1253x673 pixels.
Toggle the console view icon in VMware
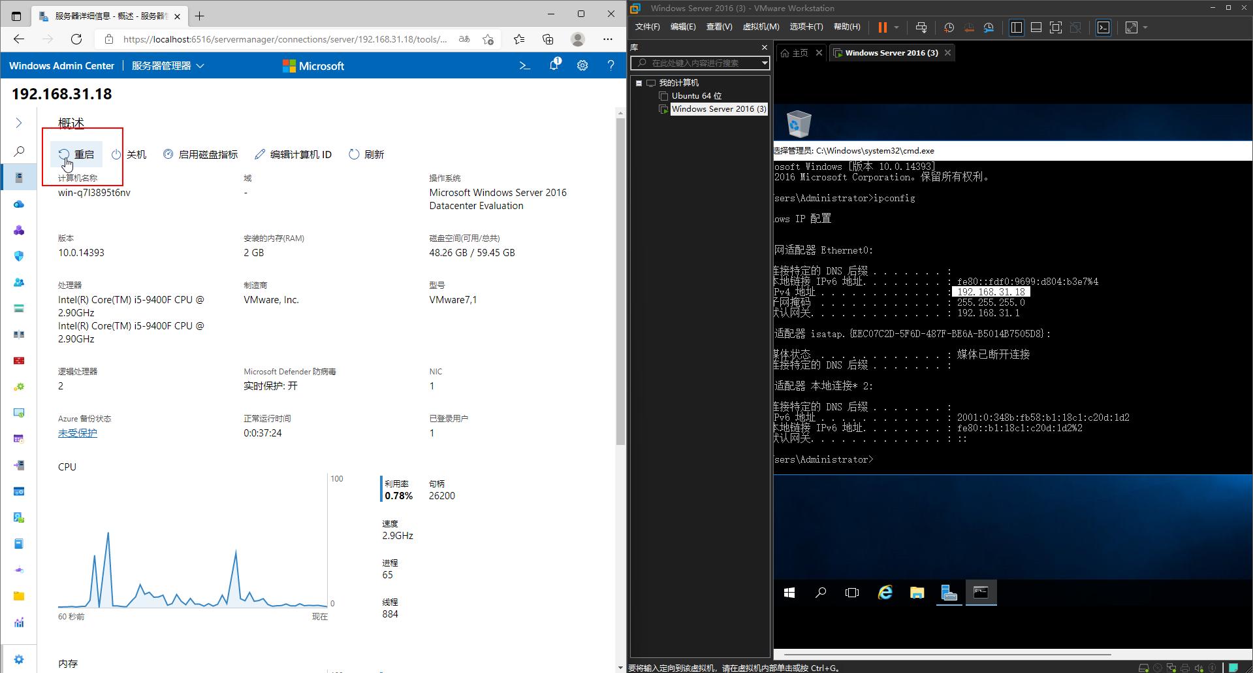pos(1103,27)
